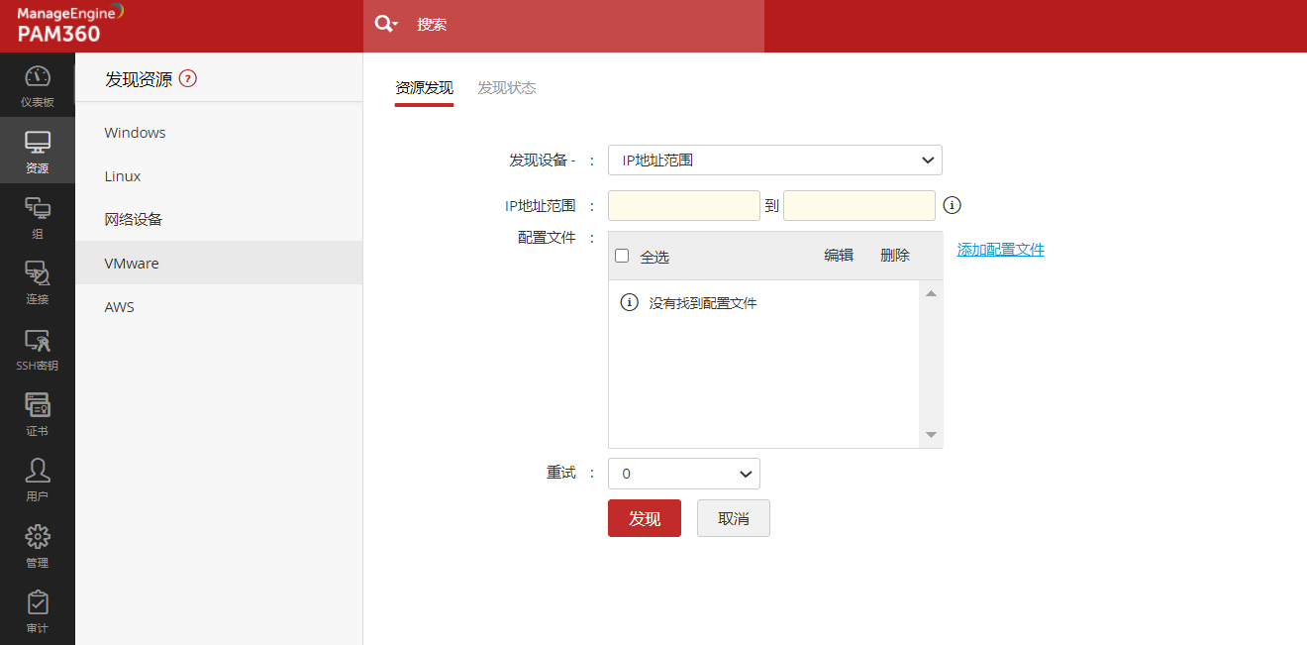Select Linux in discovery list
Screen dimensions: 1307x645
(219, 176)
